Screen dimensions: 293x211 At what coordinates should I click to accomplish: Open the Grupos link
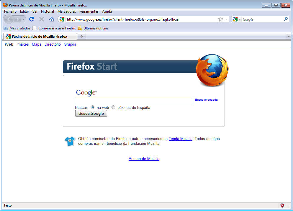pos(70,44)
